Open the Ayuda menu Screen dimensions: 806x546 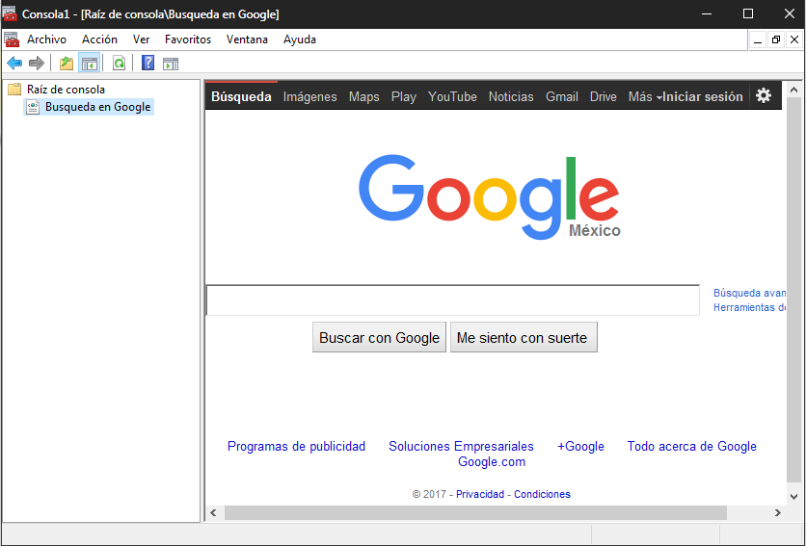[300, 39]
